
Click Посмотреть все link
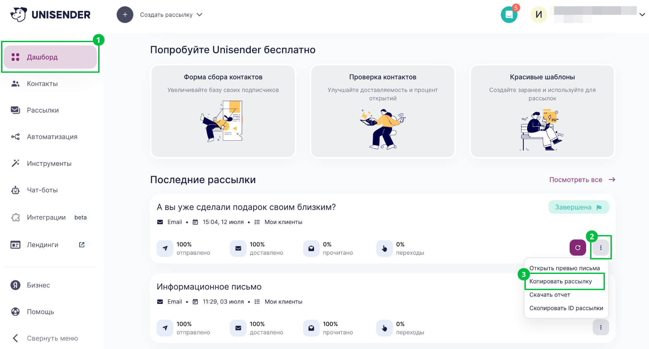click(x=576, y=180)
